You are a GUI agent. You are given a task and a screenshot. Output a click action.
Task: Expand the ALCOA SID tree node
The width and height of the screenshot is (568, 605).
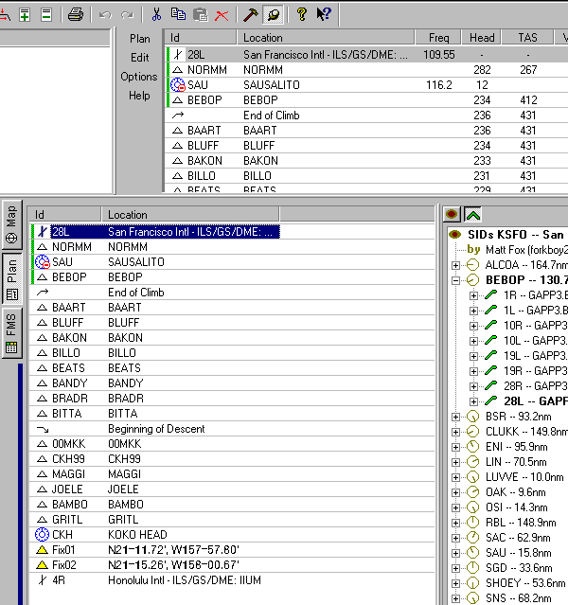(456, 265)
